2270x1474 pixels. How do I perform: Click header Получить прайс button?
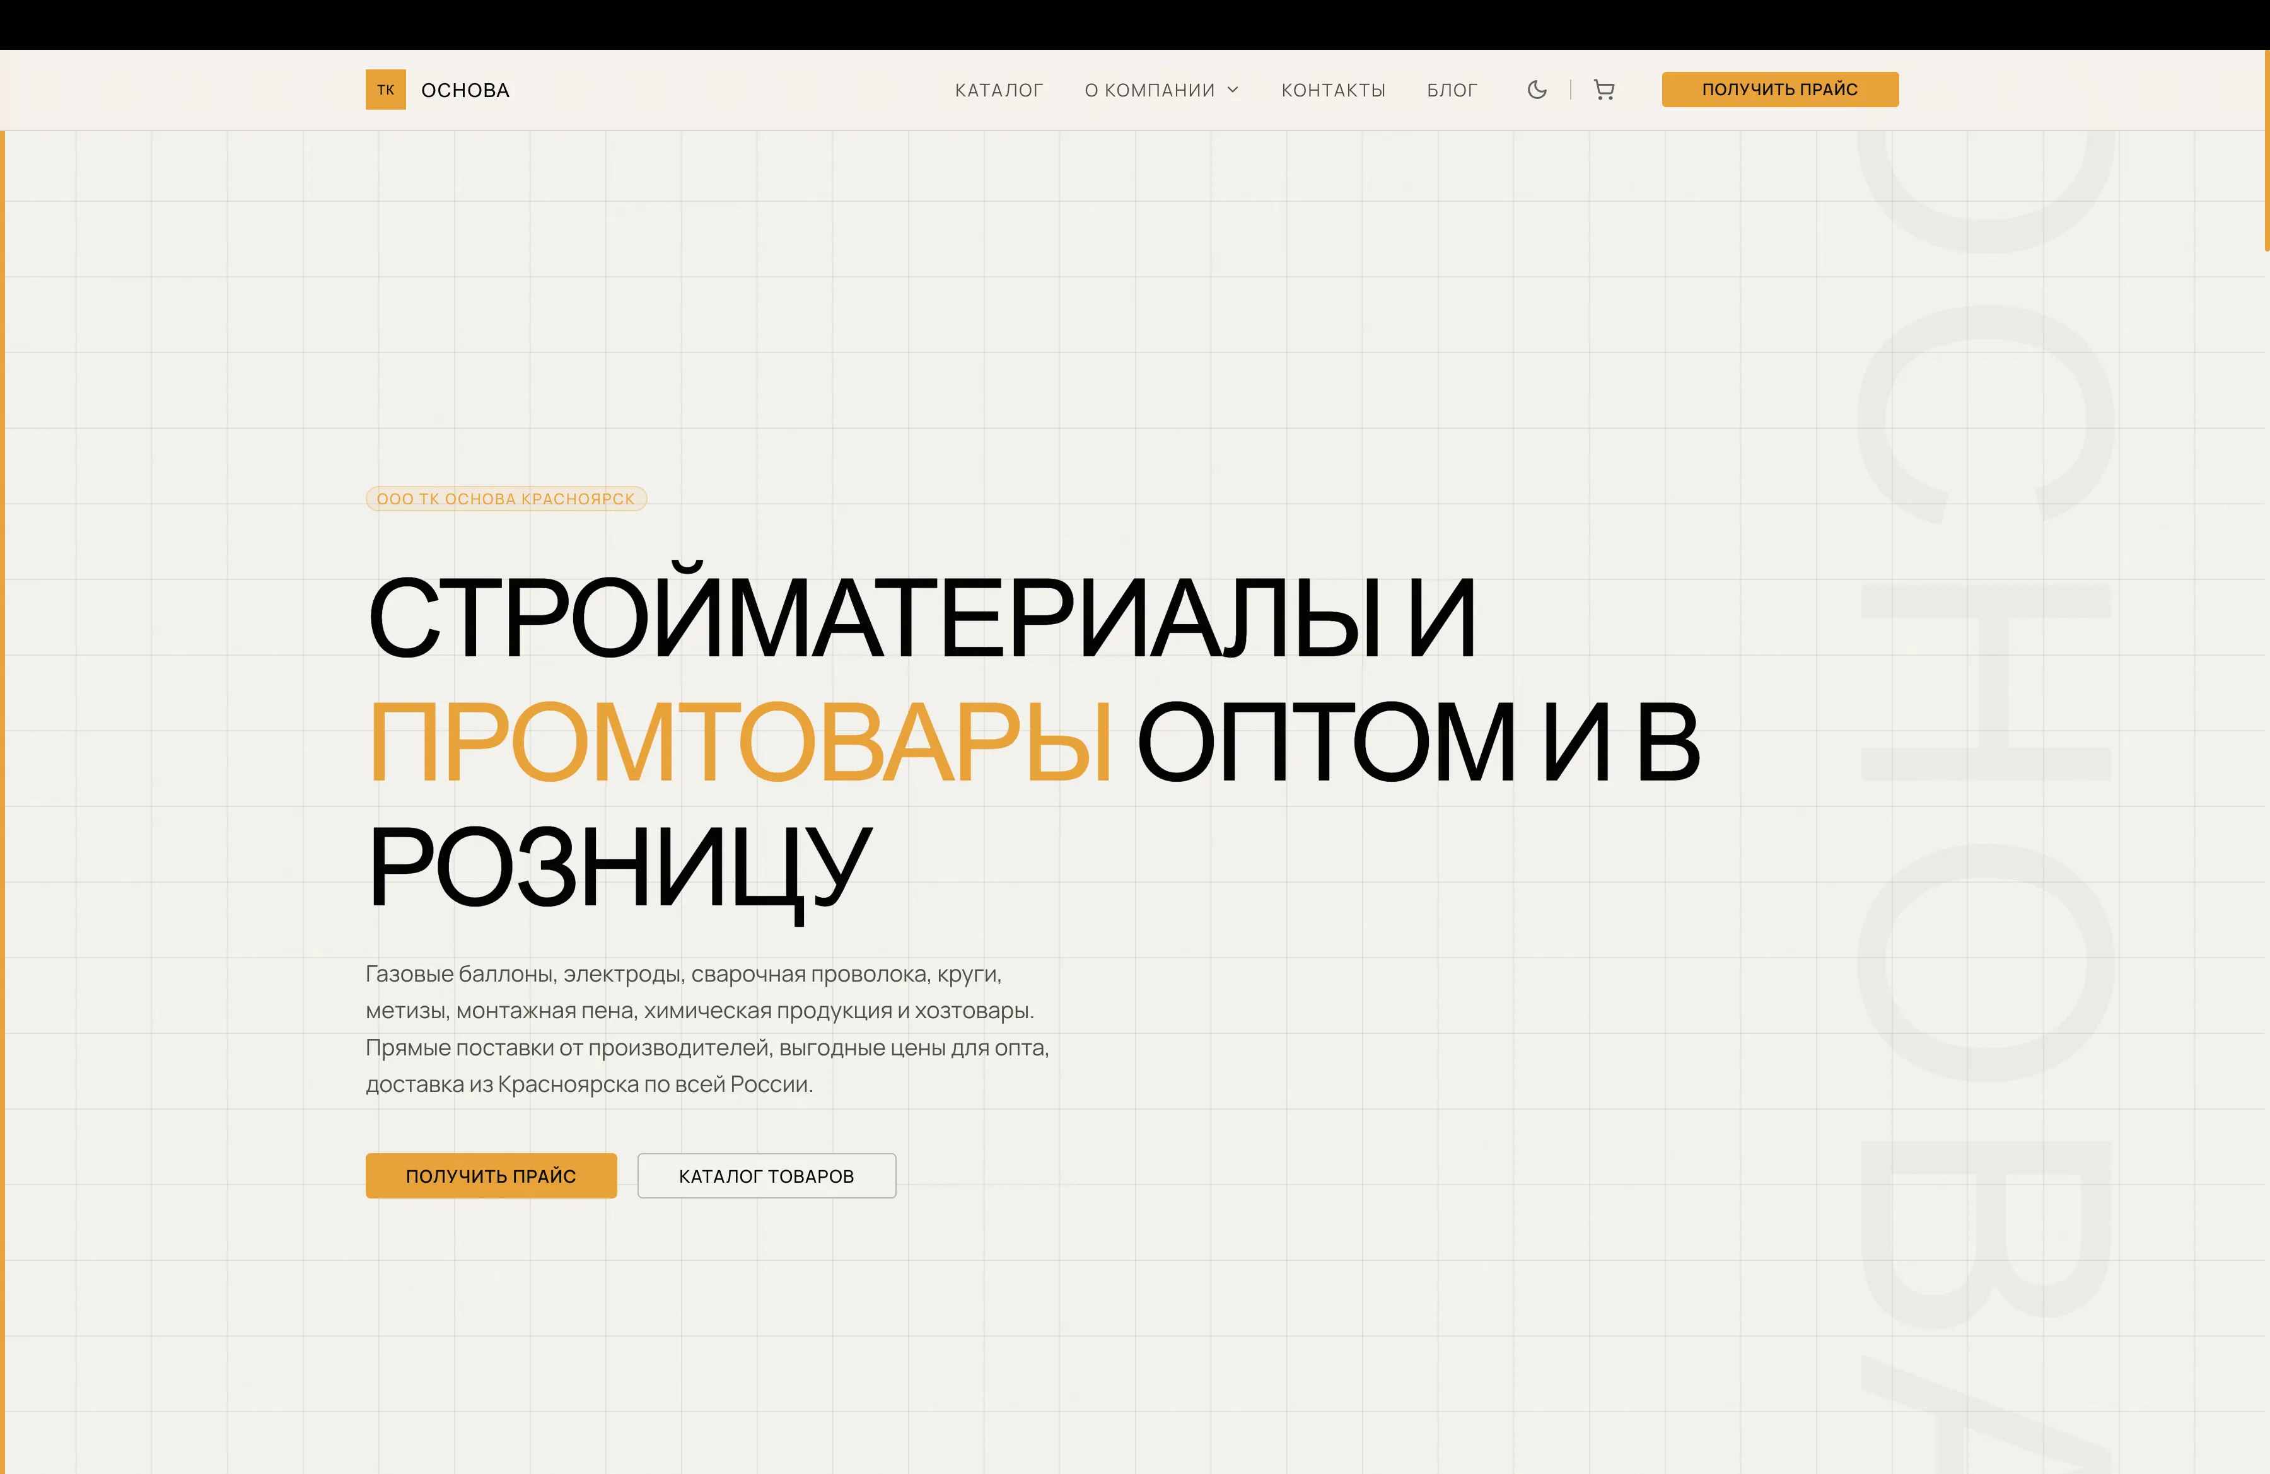click(1780, 90)
